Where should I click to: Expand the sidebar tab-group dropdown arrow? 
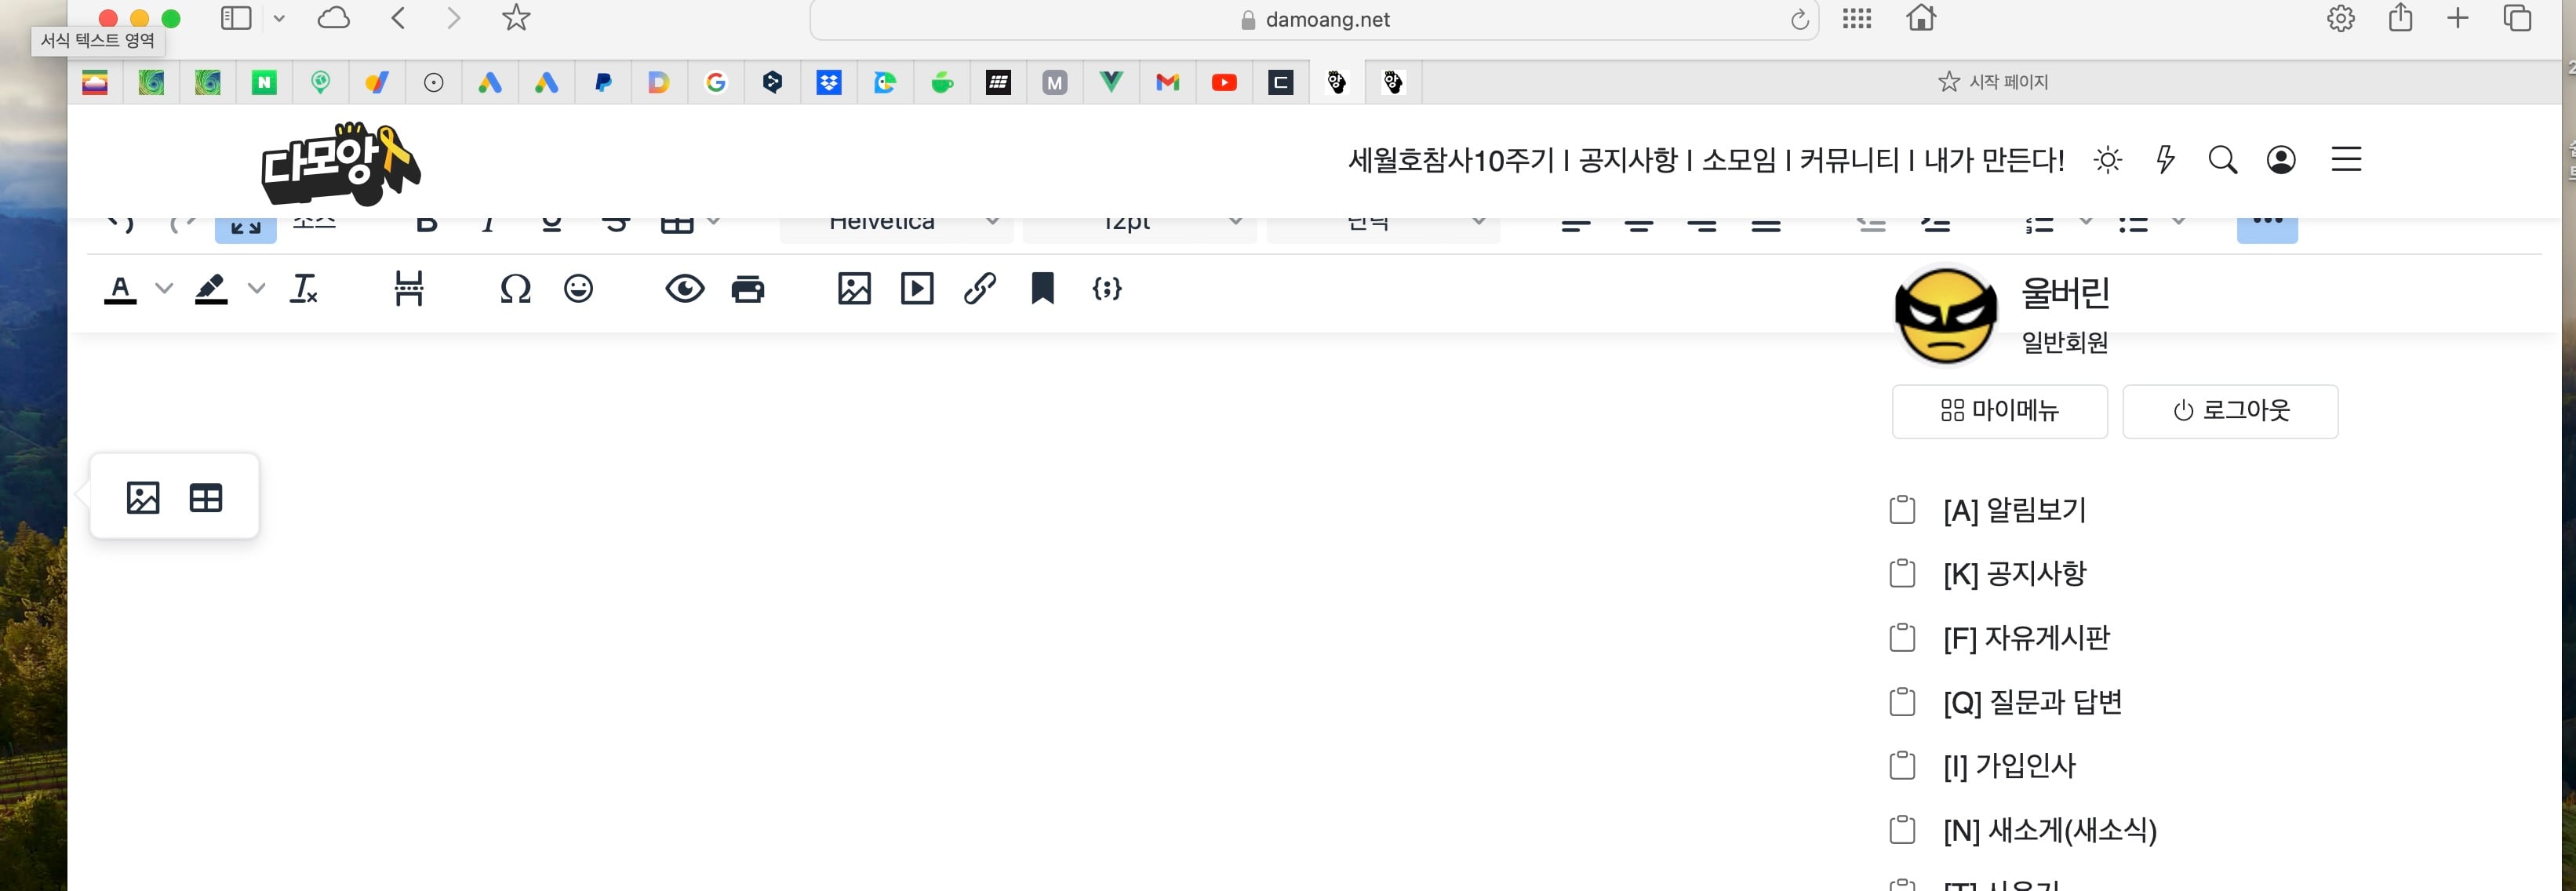tap(279, 18)
